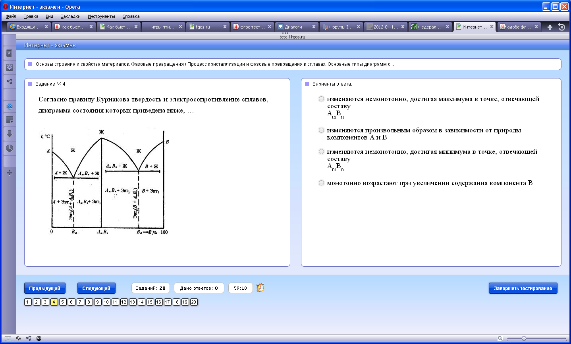Screen dimensions: 571x344
Task: Go to question number 10
Action: 106,302
